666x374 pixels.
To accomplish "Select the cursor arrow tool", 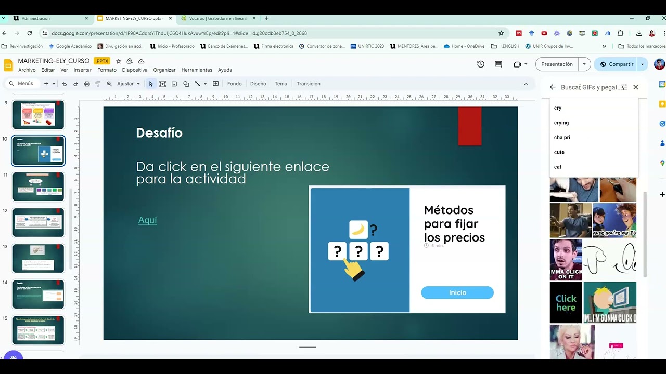I will [151, 84].
